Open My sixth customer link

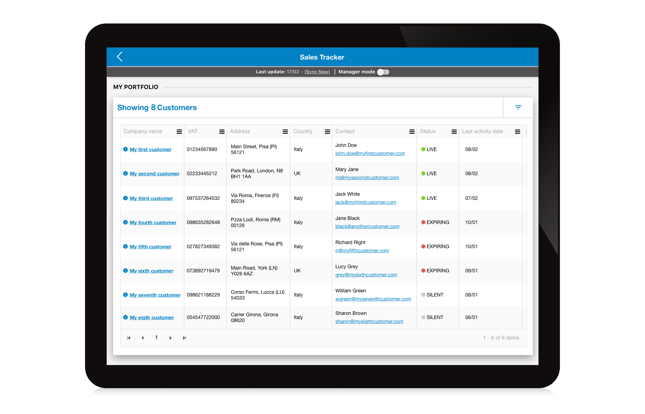click(152, 271)
